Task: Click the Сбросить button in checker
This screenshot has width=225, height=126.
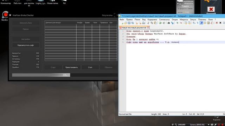Action: [x=109, y=67]
